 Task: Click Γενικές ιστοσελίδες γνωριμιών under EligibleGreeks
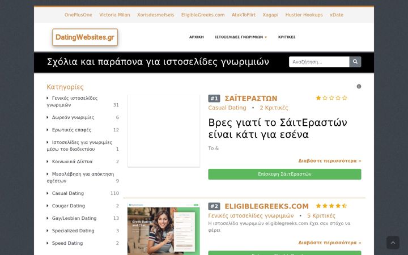pyautogui.click(x=251, y=216)
